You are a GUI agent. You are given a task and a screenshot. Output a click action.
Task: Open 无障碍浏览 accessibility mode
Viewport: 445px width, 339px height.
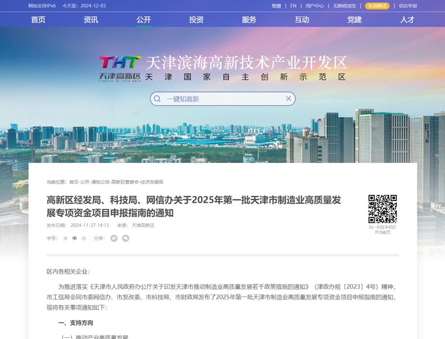tap(344, 6)
